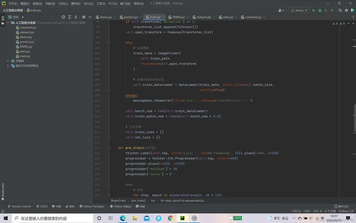Click the JetBrains Space colorful icon
The image size is (356, 223).
(352, 10)
